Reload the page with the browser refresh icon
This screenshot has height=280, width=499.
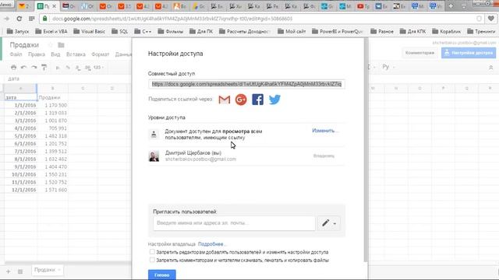click(x=19, y=19)
